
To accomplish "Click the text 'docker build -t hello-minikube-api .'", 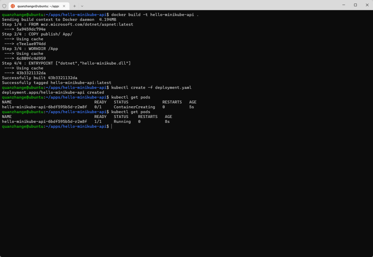I will tap(155, 15).
